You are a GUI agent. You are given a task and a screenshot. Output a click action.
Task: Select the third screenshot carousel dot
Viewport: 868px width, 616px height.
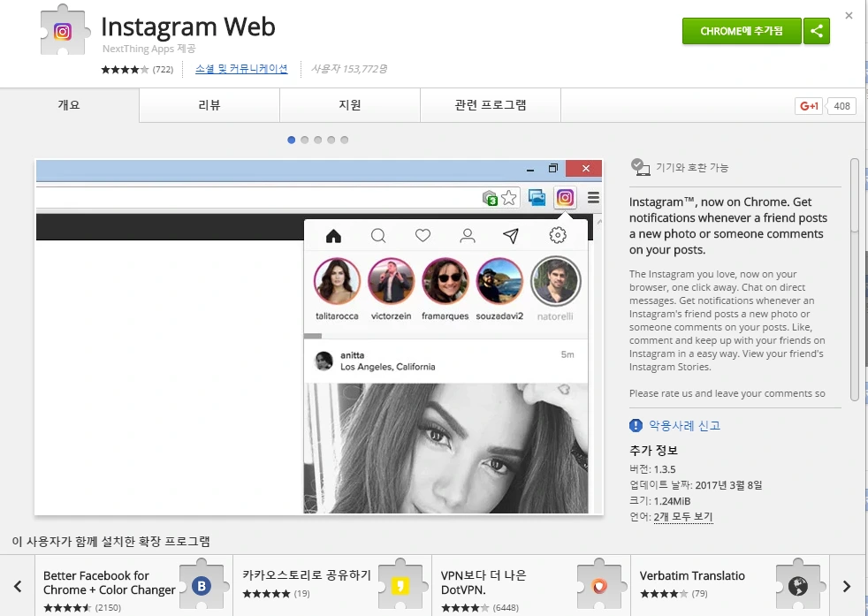[x=317, y=140]
